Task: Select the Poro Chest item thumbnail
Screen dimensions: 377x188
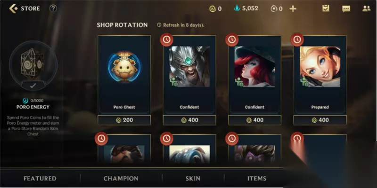Action: tap(124, 67)
